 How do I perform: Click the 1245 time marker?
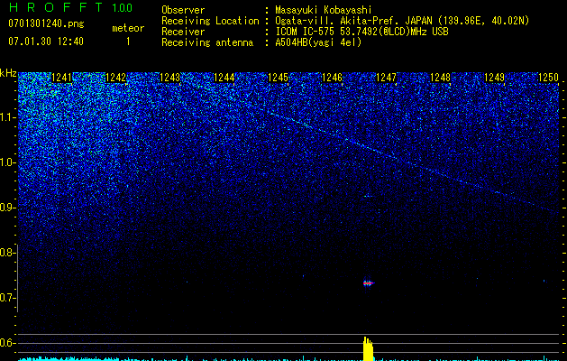coord(278,78)
